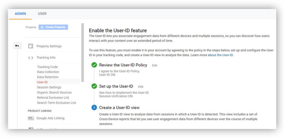284x138 pixels.
Task: Switch to the ADMIN tab
Action: coord(20,14)
